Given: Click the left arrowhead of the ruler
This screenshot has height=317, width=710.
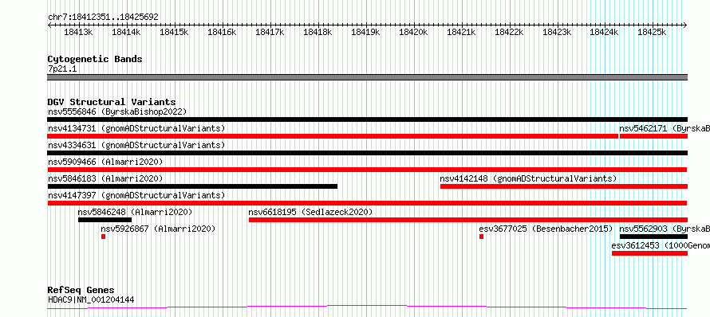Looking at the screenshot, I should pyautogui.click(x=49, y=25).
